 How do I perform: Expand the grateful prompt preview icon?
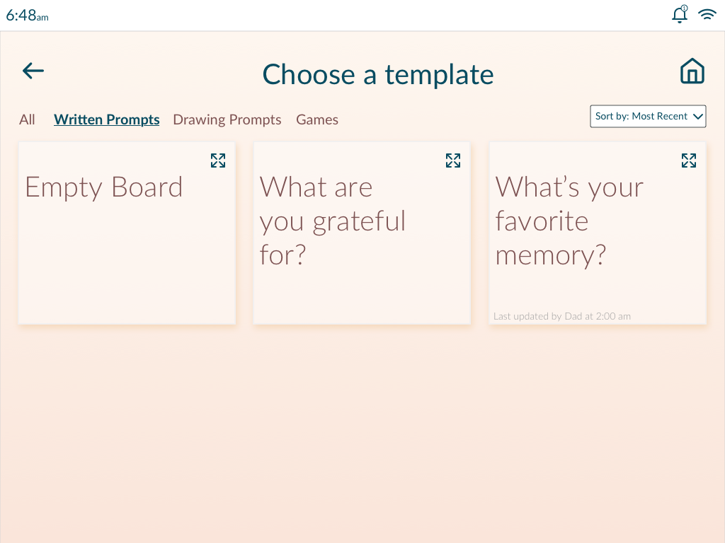tap(453, 160)
